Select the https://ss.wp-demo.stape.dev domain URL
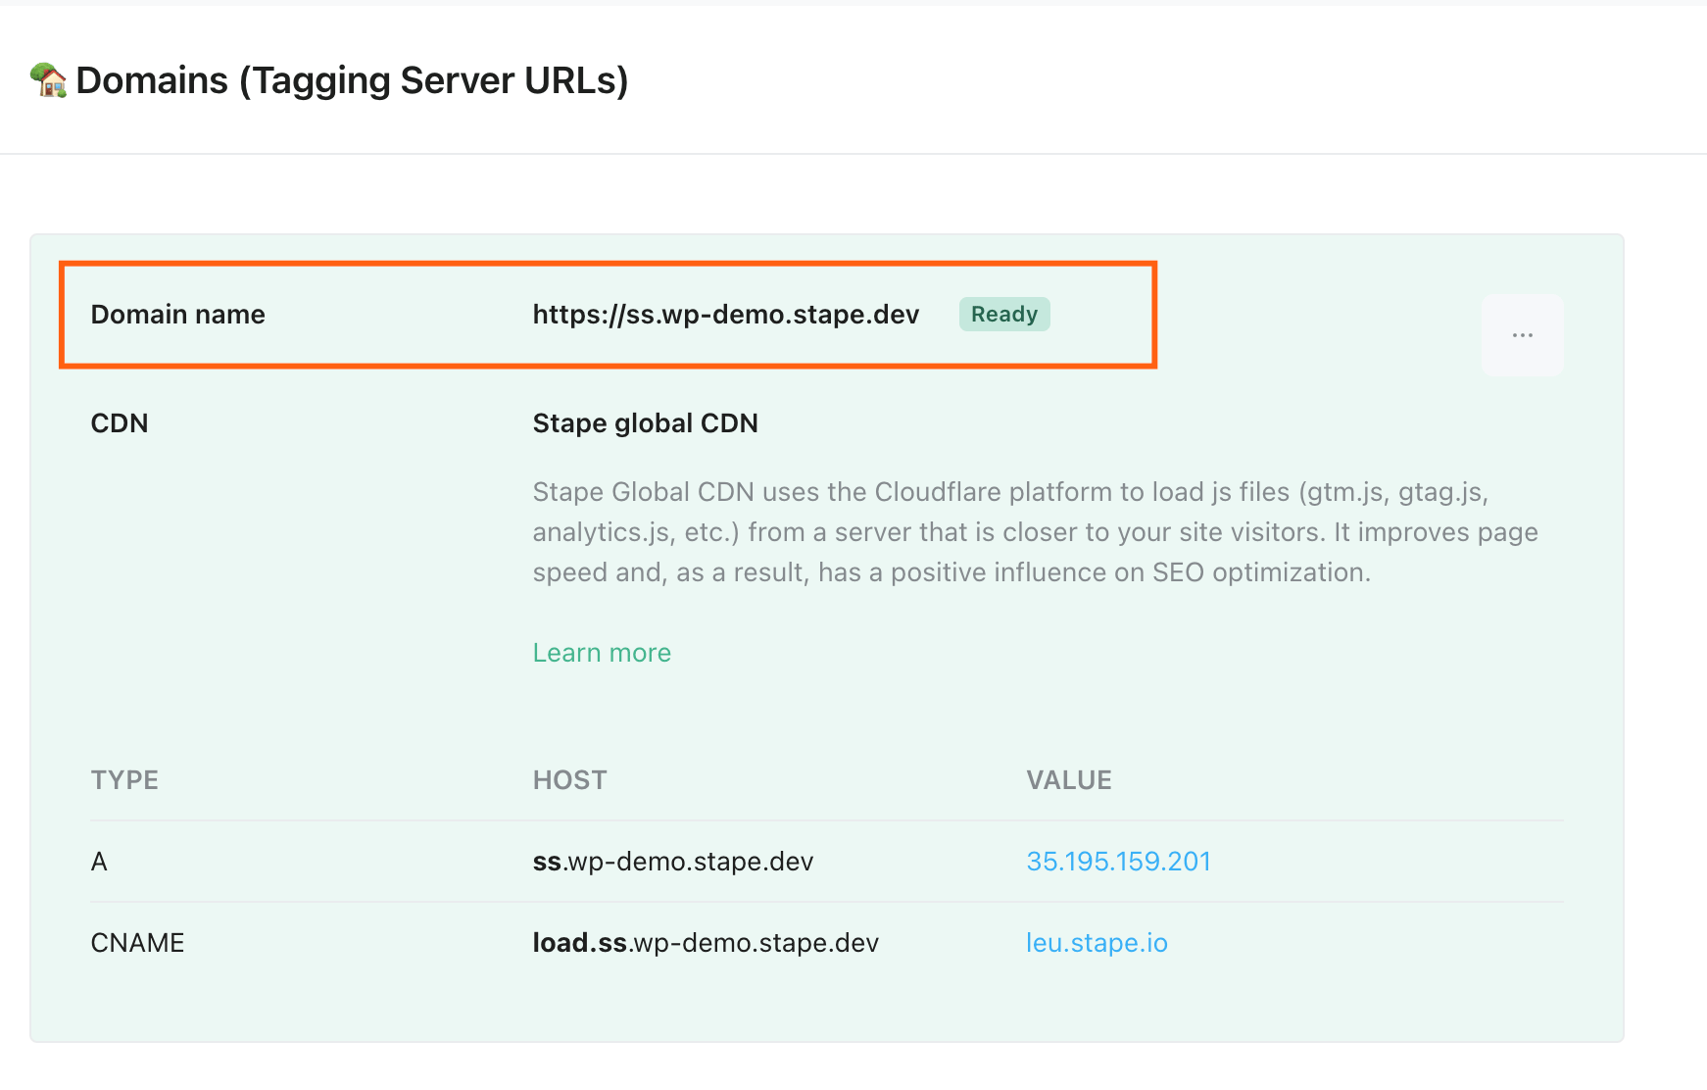The height and width of the screenshot is (1090, 1707). tap(726, 315)
